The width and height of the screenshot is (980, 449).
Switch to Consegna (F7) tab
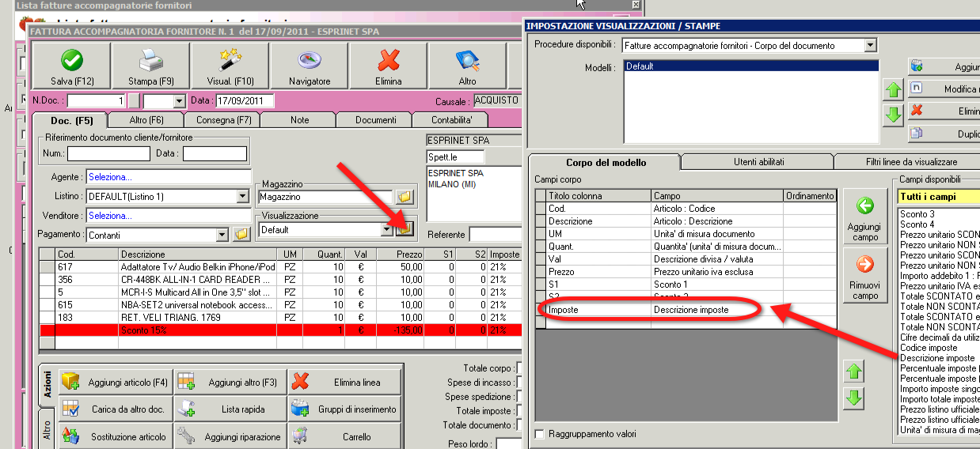point(222,120)
